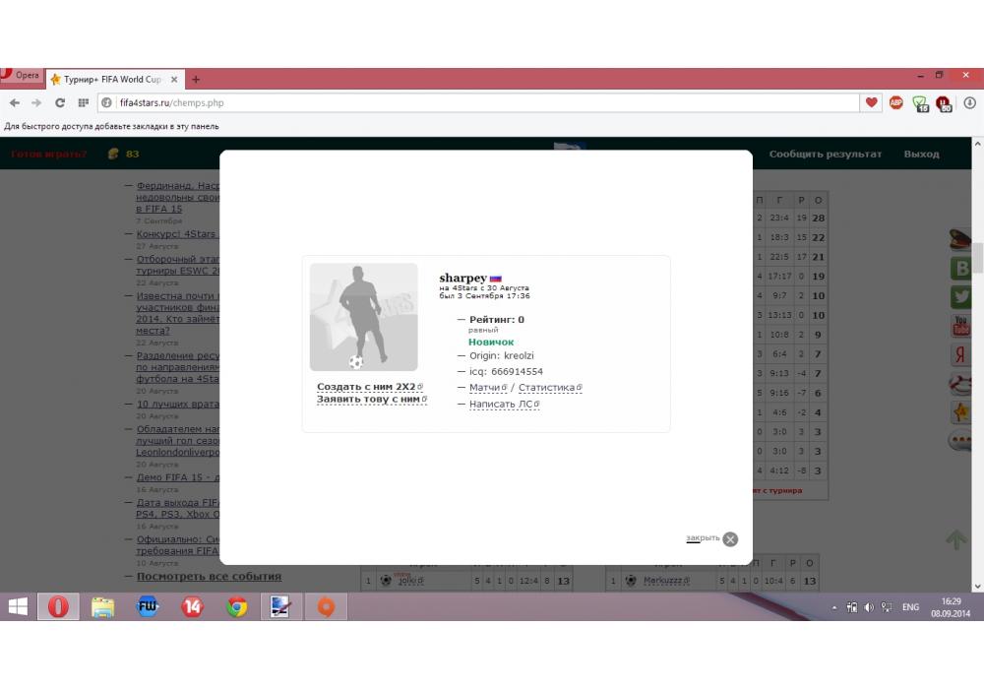This screenshot has width=984, height=689.
Task: Click the закрыть text link
Action: (x=703, y=538)
